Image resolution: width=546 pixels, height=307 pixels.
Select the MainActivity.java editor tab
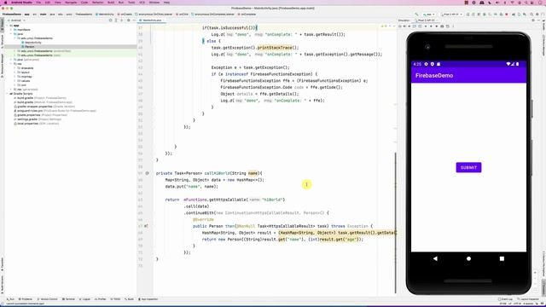pos(152,20)
